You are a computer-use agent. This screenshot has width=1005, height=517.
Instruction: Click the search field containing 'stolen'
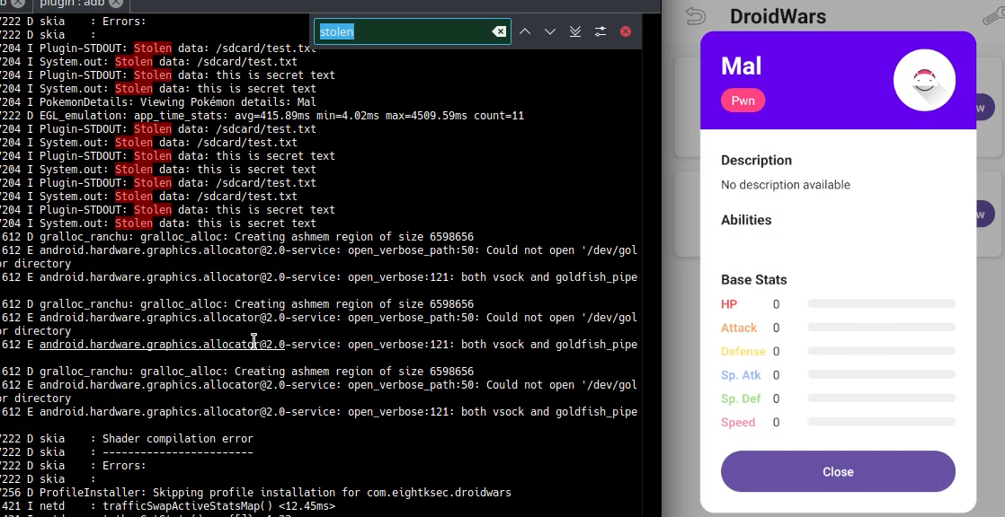point(403,31)
